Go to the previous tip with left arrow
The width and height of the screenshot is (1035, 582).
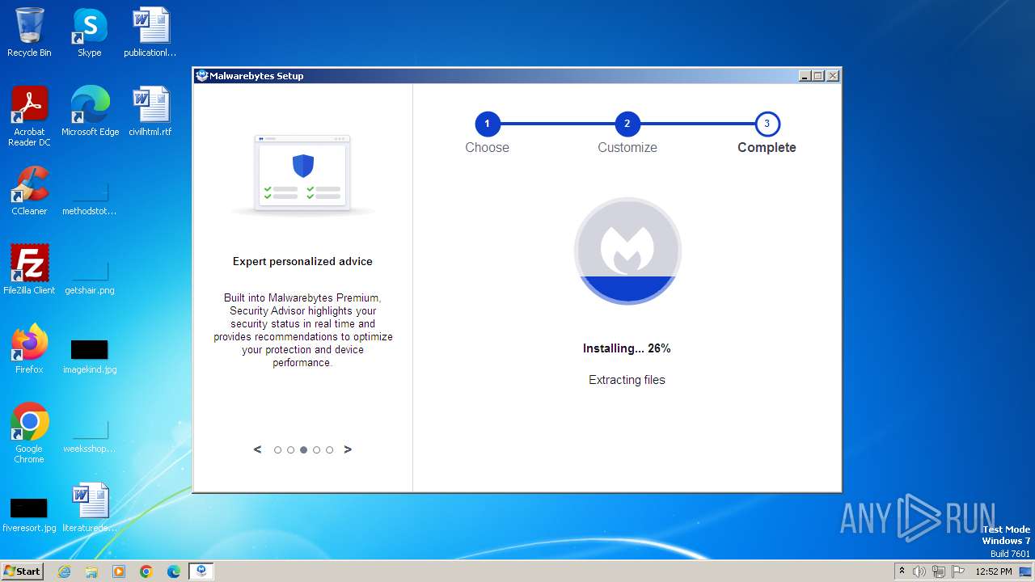coord(257,449)
